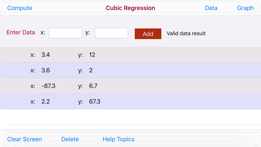
Task: Click the Cubic Regression title
Action: [x=130, y=8]
